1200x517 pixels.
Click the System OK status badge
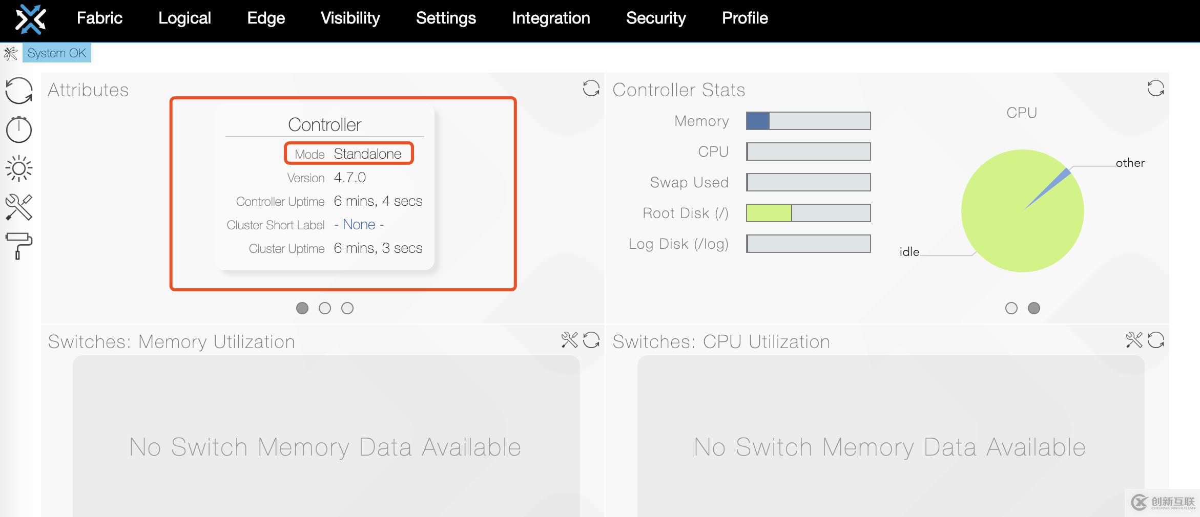[x=57, y=53]
